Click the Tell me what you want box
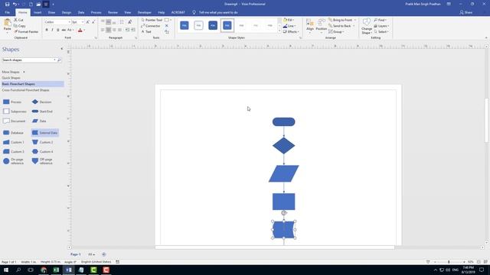Viewport: 490px width, 275px height. (218, 12)
